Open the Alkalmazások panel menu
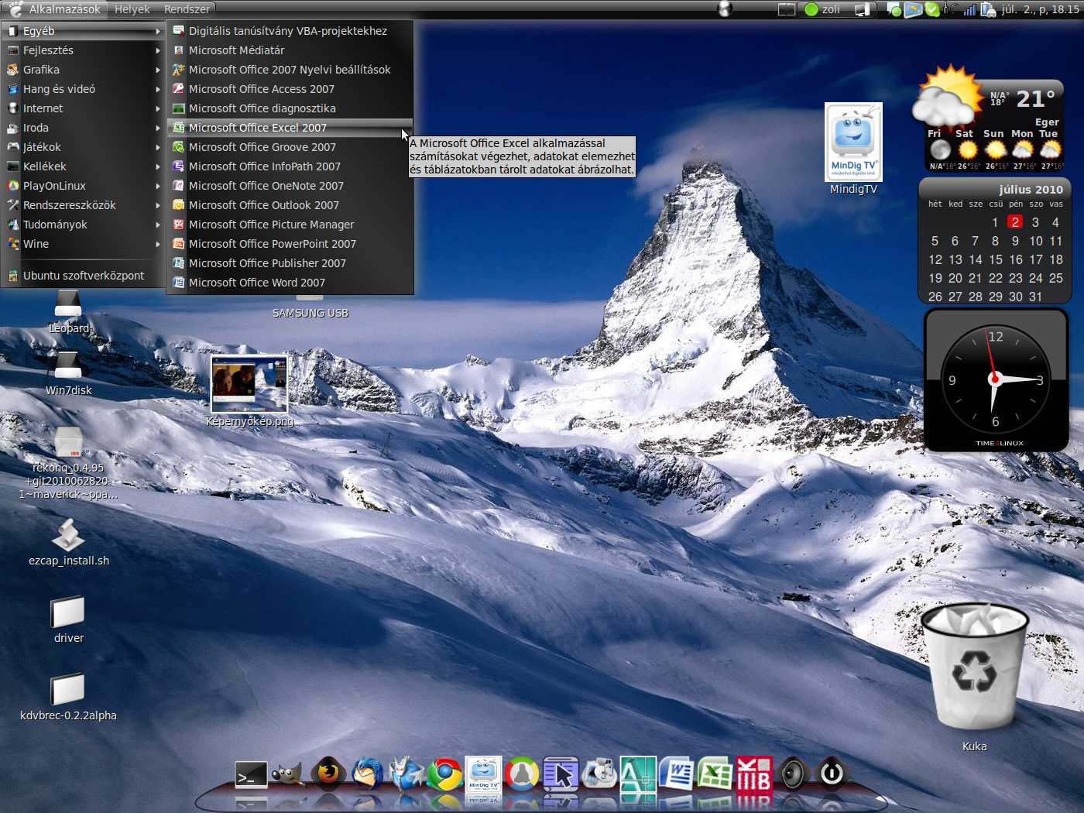This screenshot has height=813, width=1084. tap(56, 9)
